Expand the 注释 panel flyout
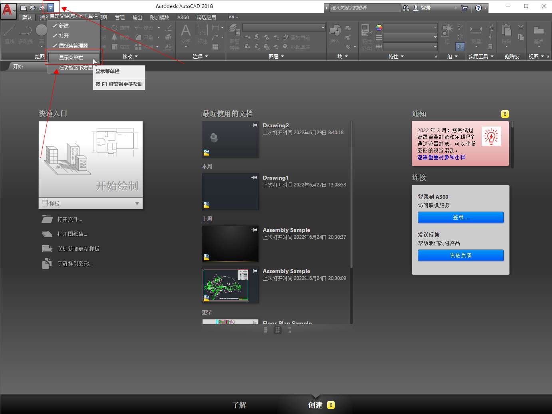552x414 pixels. pyautogui.click(x=201, y=56)
